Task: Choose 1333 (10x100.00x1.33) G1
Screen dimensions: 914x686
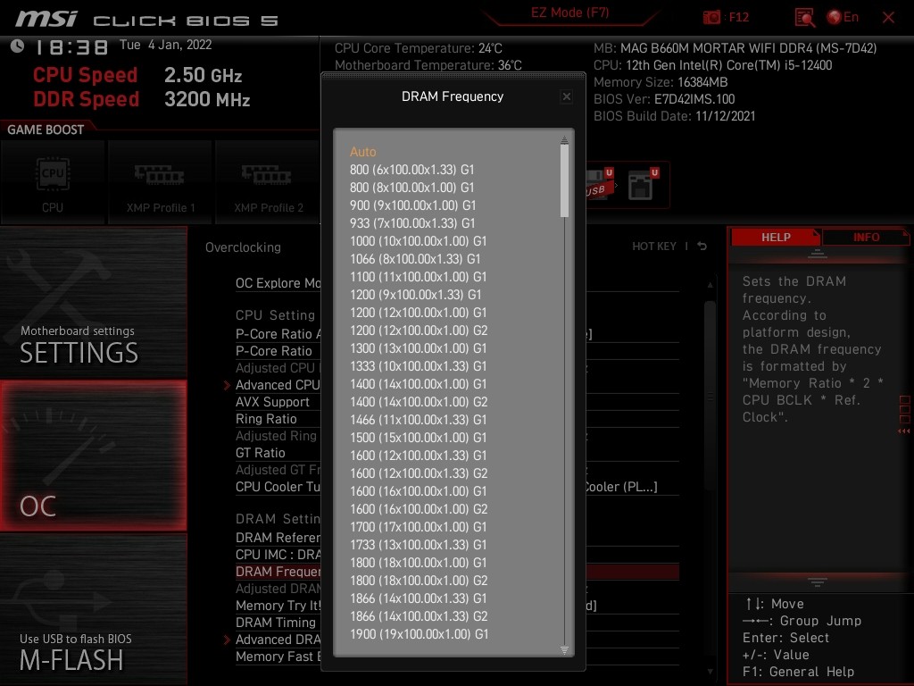Action: point(418,366)
